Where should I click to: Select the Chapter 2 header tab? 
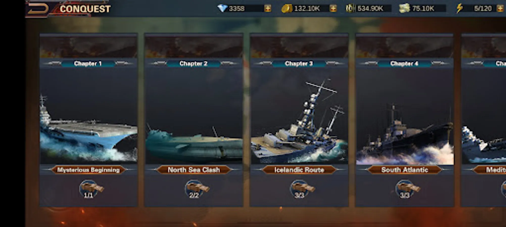pyautogui.click(x=194, y=64)
